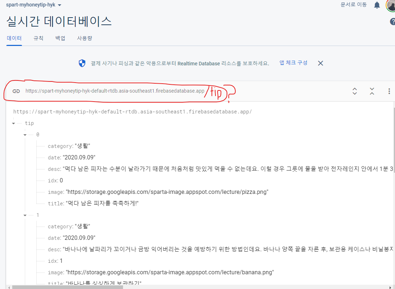Viewport: 395px width, 289px height.
Task: Click the horizontal scrollbar thumb
Action: pos(68,287)
